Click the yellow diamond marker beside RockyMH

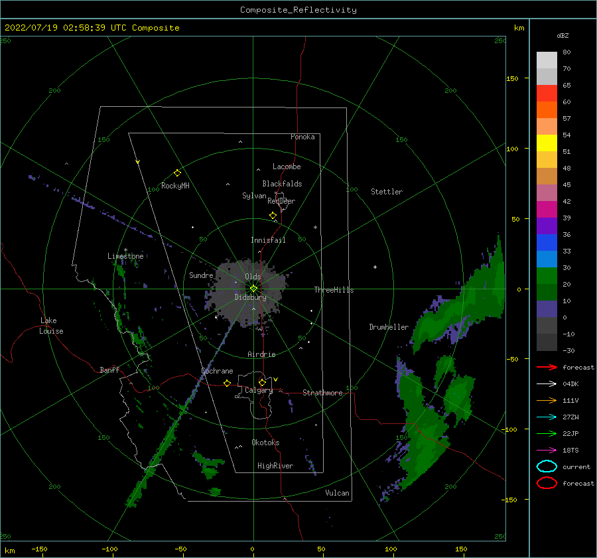click(x=177, y=173)
